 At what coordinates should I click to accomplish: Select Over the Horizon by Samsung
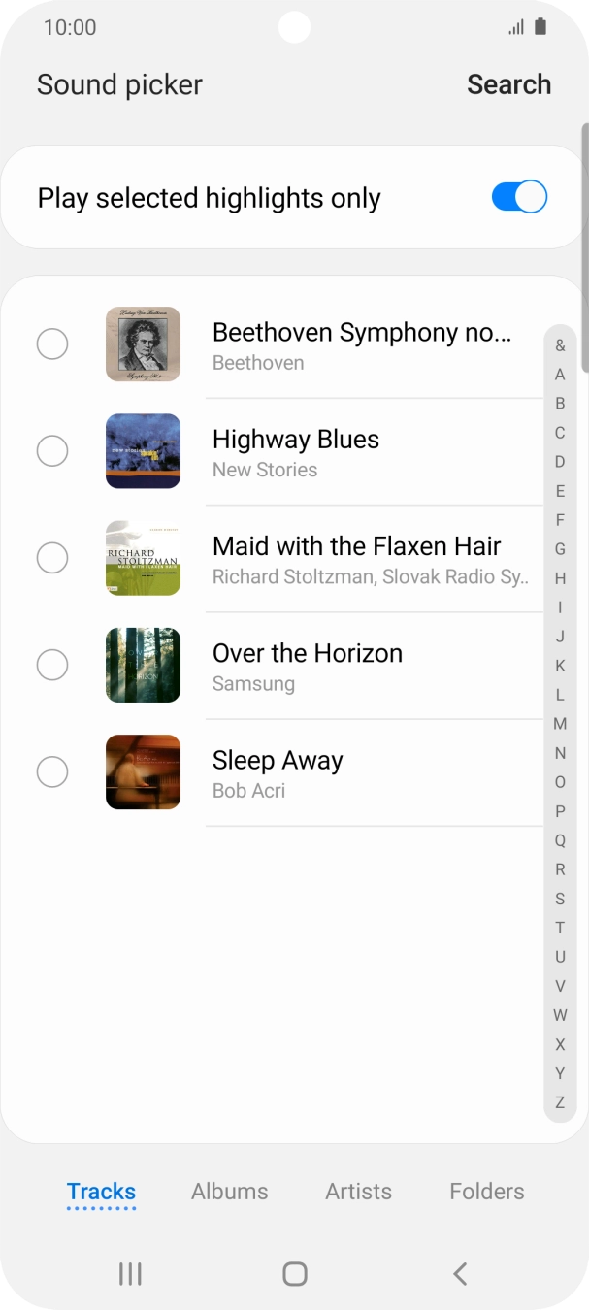coord(52,665)
